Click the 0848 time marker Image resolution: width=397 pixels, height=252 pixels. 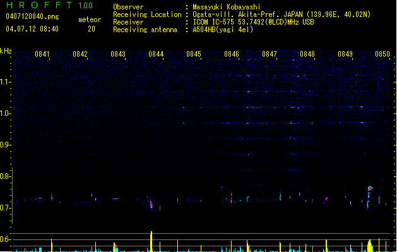307,54
